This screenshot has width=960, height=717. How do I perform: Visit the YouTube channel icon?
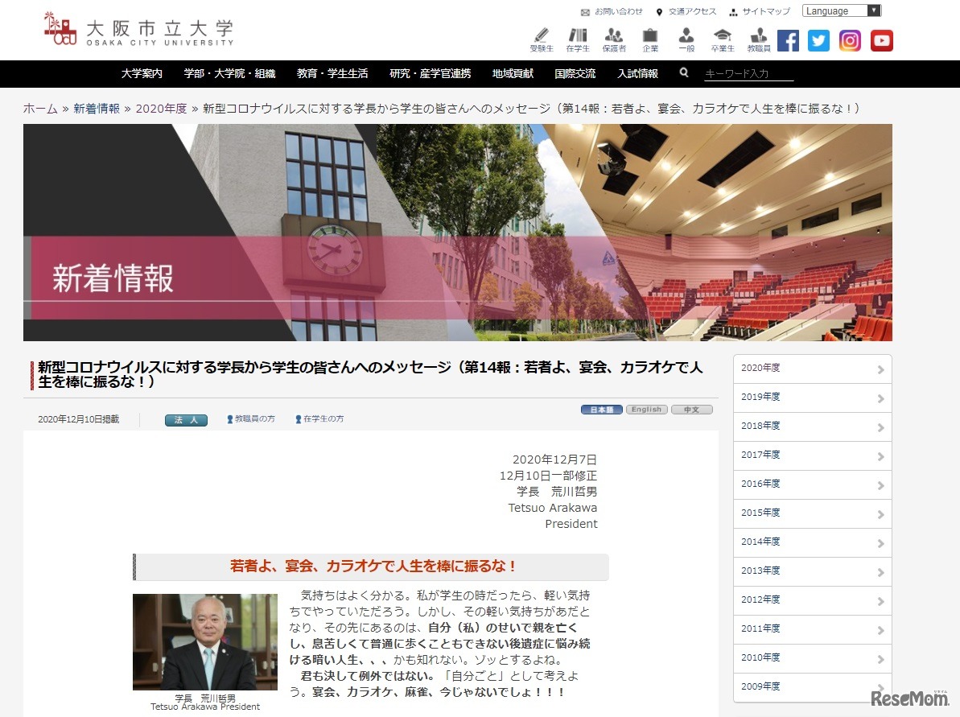coord(882,41)
